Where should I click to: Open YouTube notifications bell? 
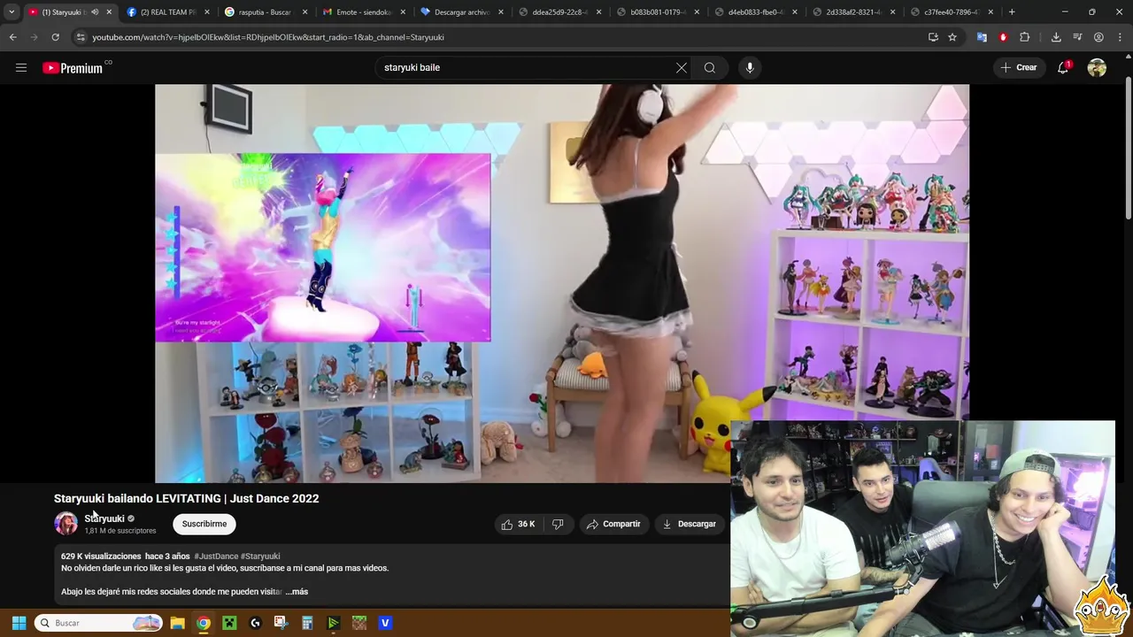pos(1064,67)
